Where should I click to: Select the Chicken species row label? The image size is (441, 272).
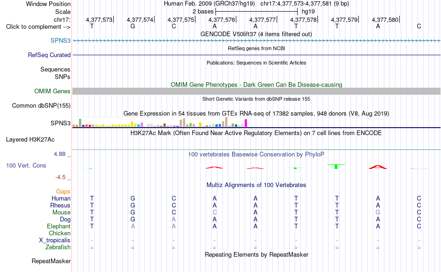59,233
